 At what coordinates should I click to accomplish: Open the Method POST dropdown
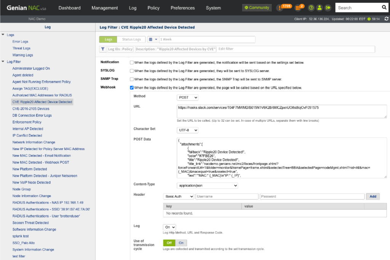[188, 97]
